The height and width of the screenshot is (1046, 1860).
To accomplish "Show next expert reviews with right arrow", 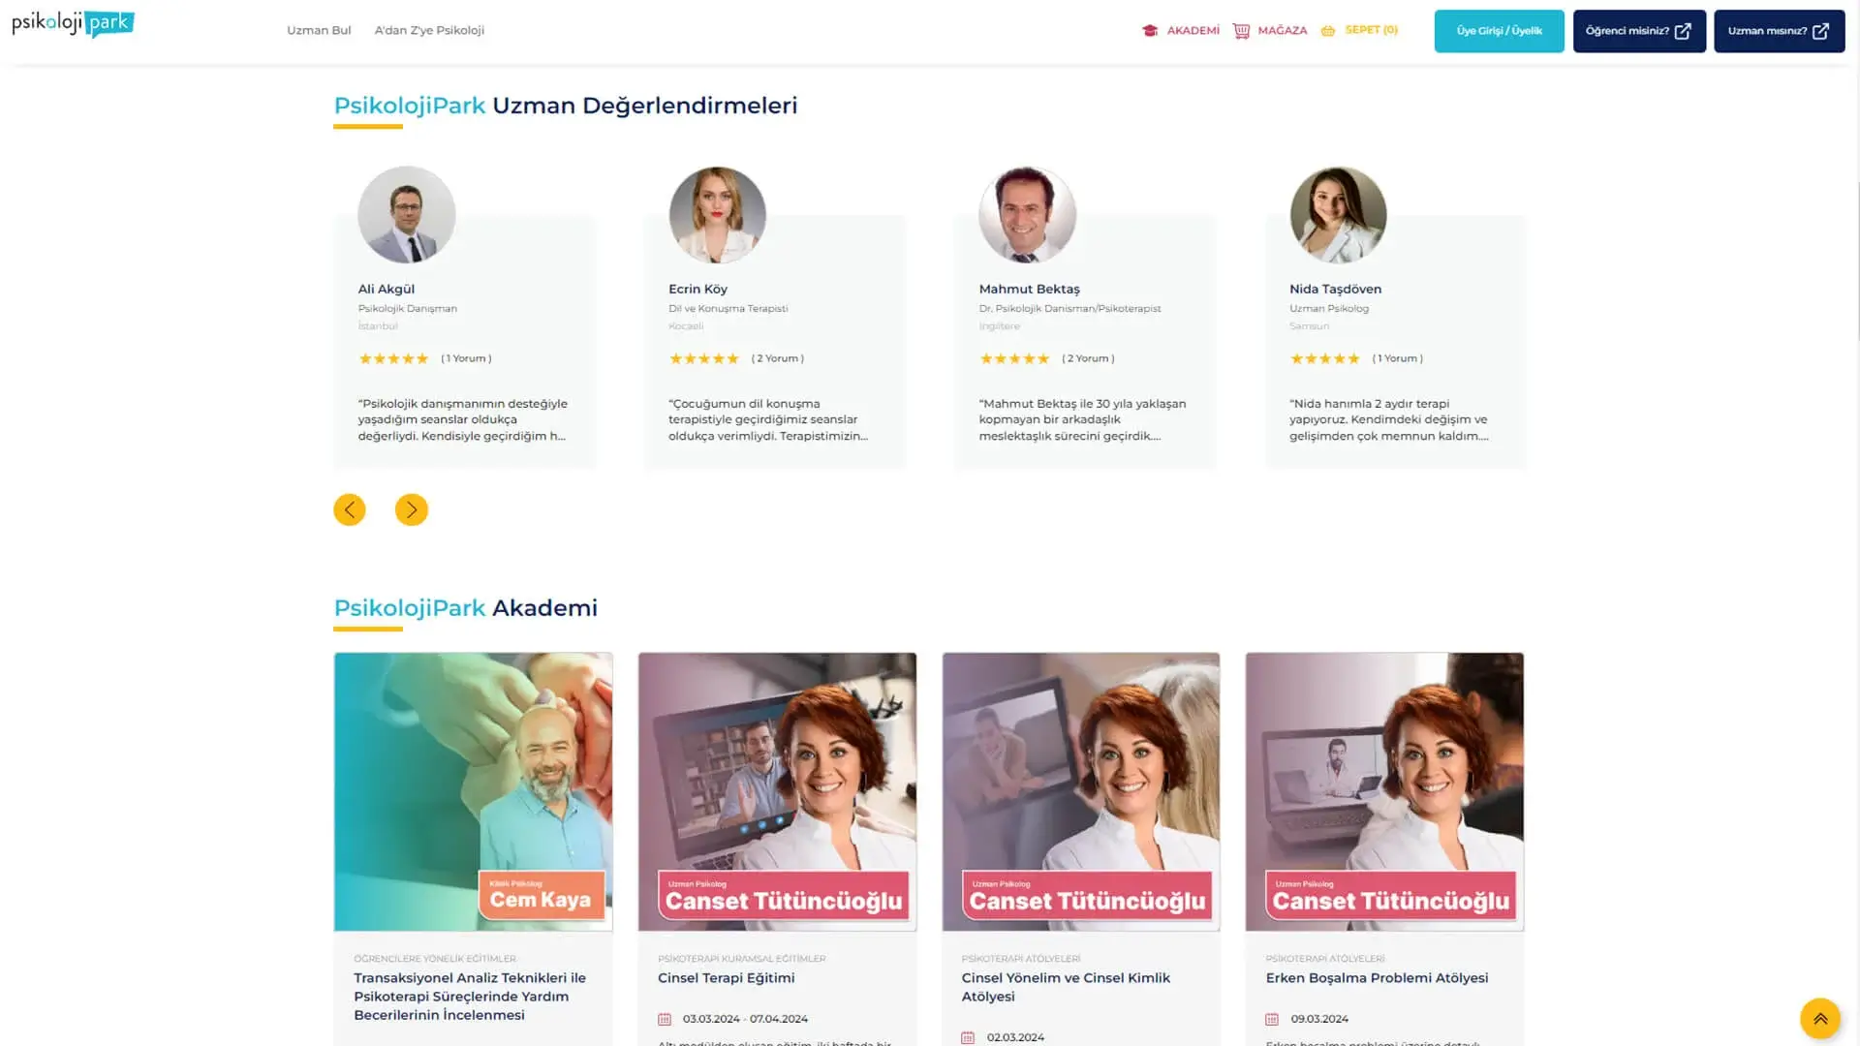I will pyautogui.click(x=412, y=509).
